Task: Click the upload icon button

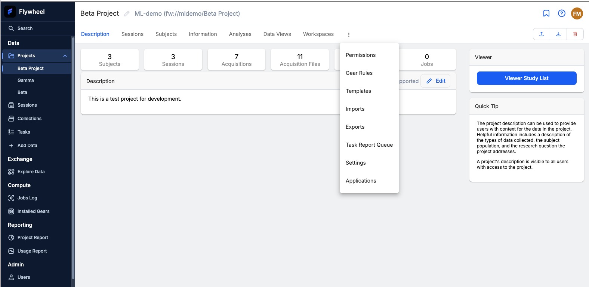Action: click(x=542, y=34)
